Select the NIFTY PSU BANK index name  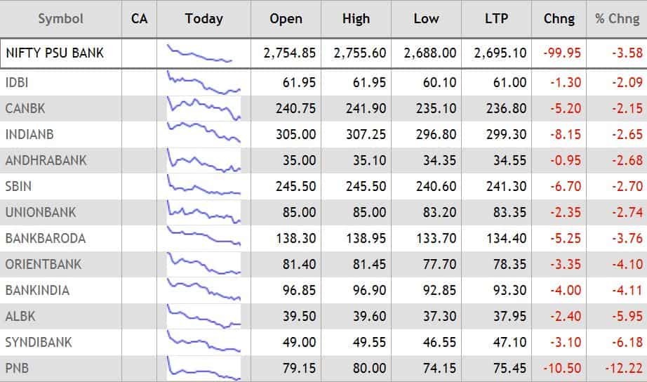click(x=54, y=53)
